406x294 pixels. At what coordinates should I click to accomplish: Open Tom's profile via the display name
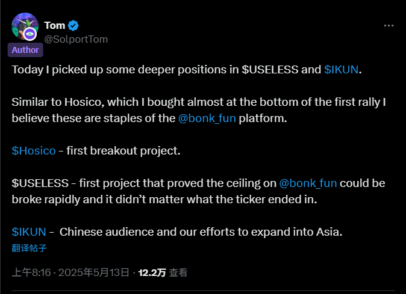[x=54, y=25]
